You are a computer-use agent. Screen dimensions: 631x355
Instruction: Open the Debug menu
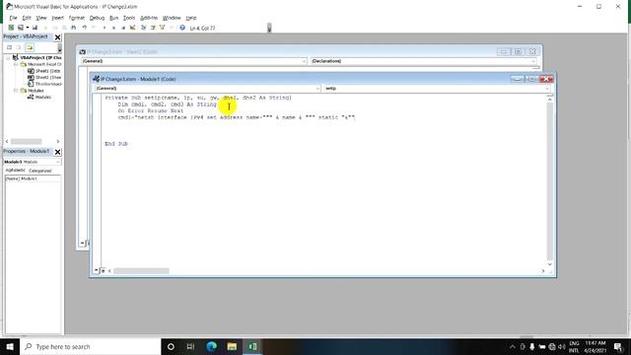click(97, 18)
